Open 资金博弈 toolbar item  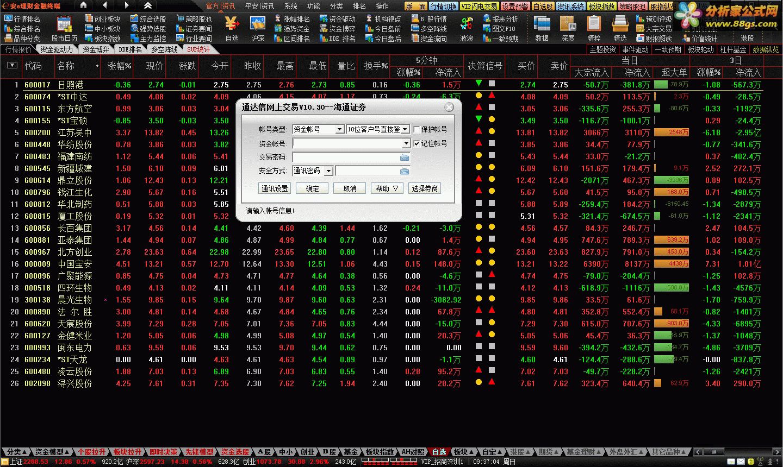pyautogui.click(x=338, y=29)
